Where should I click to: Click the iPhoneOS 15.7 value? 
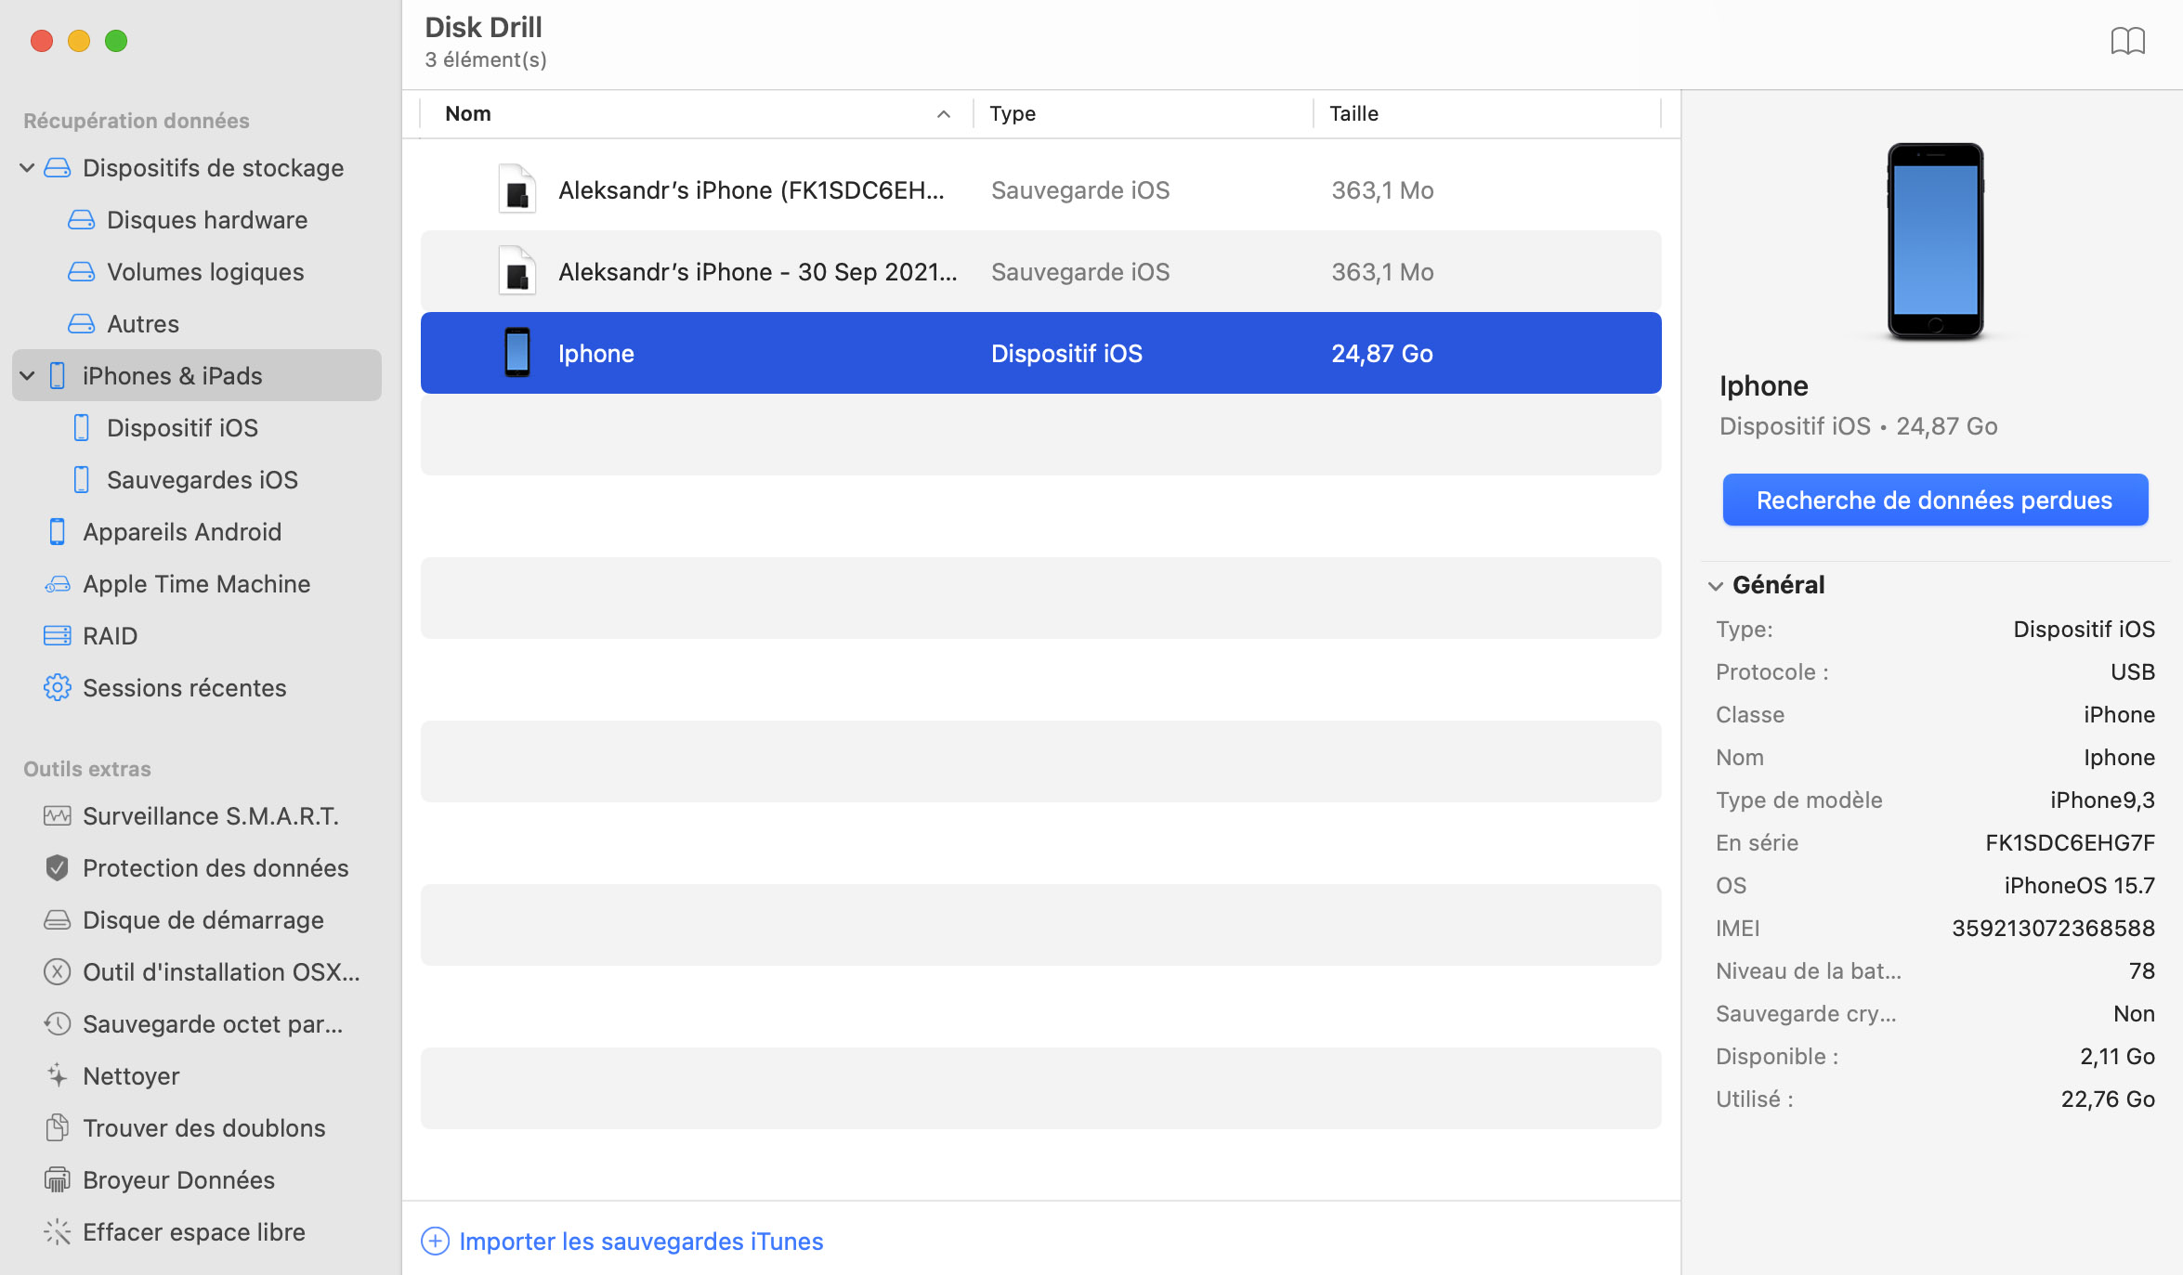pos(2079,885)
